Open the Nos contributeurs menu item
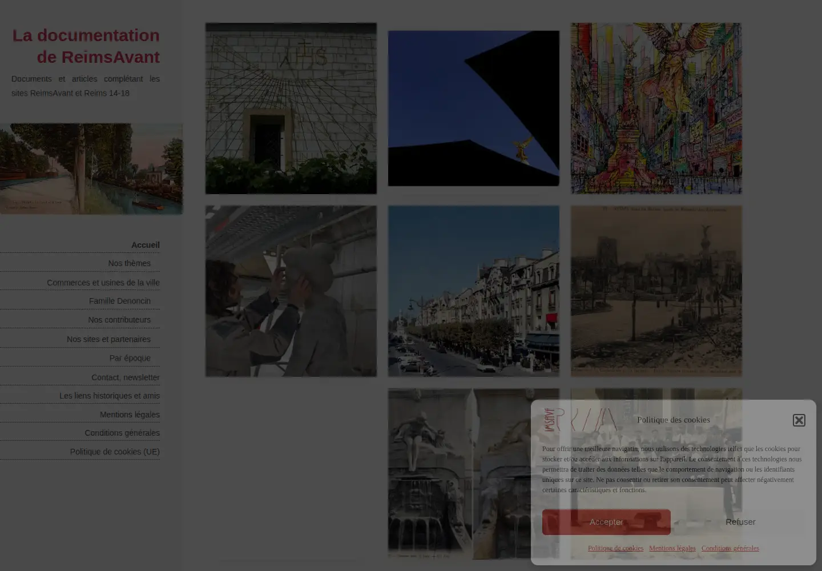 click(119, 320)
